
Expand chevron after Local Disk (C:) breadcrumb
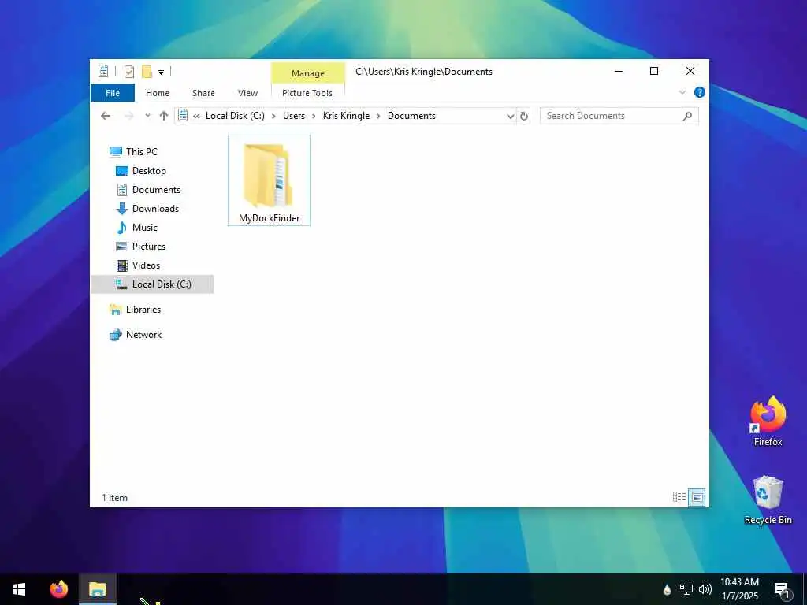pyautogui.click(x=273, y=117)
